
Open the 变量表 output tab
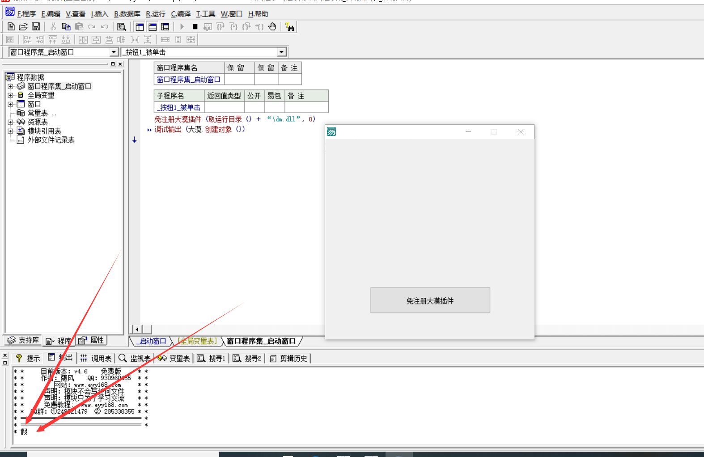tap(174, 358)
